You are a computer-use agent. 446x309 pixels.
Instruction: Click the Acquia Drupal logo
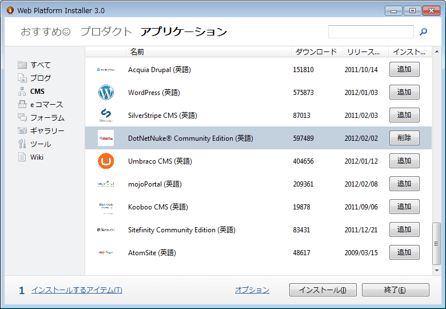click(106, 69)
